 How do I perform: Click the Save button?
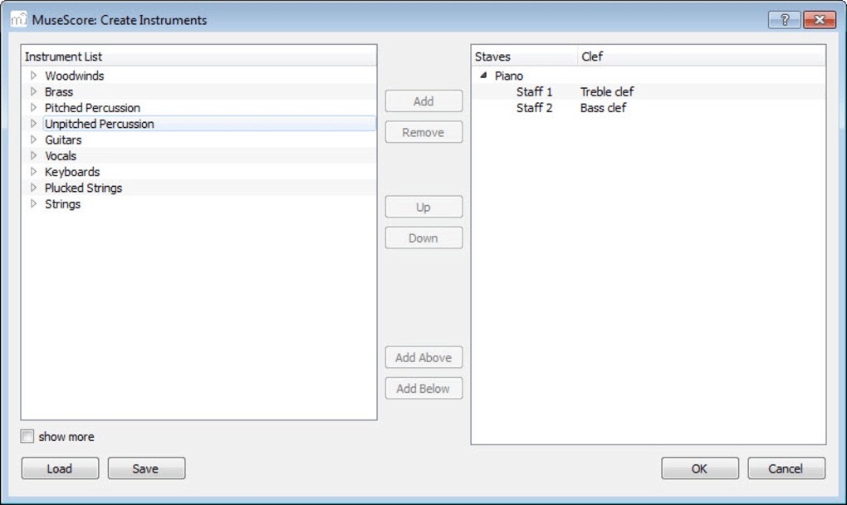click(x=146, y=468)
